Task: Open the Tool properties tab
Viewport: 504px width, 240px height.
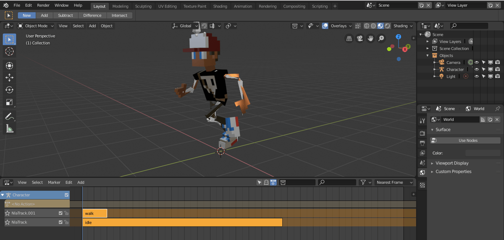Action: [423, 121]
